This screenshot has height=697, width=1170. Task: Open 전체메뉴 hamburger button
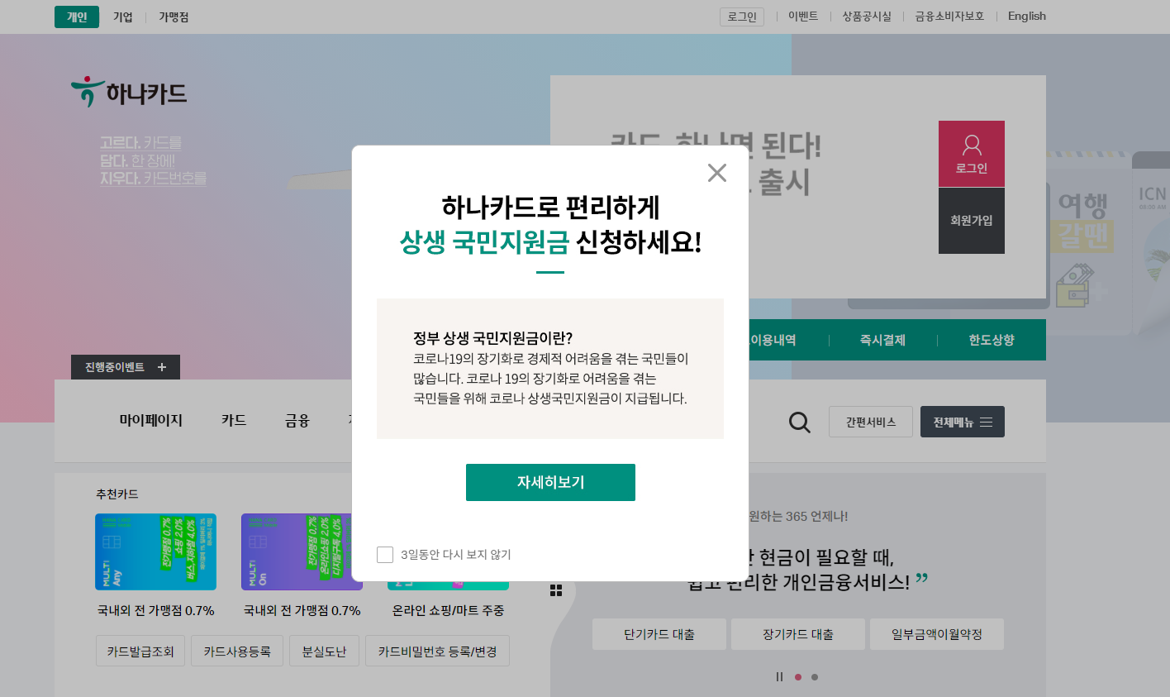pos(963,422)
